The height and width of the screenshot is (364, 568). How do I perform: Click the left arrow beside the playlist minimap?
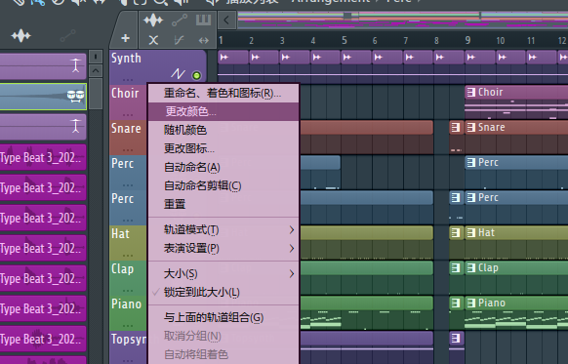coord(226,20)
